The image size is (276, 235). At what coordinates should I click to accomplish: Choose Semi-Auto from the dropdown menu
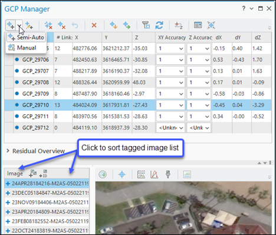click(x=26, y=37)
